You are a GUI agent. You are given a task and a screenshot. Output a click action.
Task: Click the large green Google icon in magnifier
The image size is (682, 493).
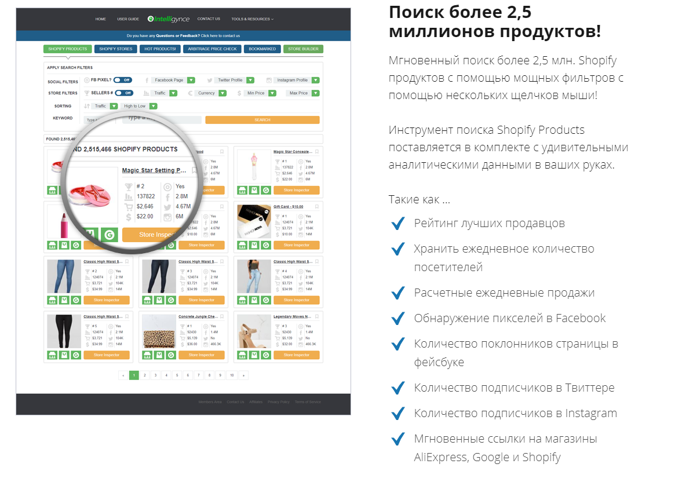tap(109, 235)
